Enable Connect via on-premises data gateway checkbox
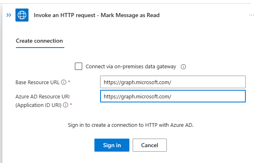 tap(79, 66)
